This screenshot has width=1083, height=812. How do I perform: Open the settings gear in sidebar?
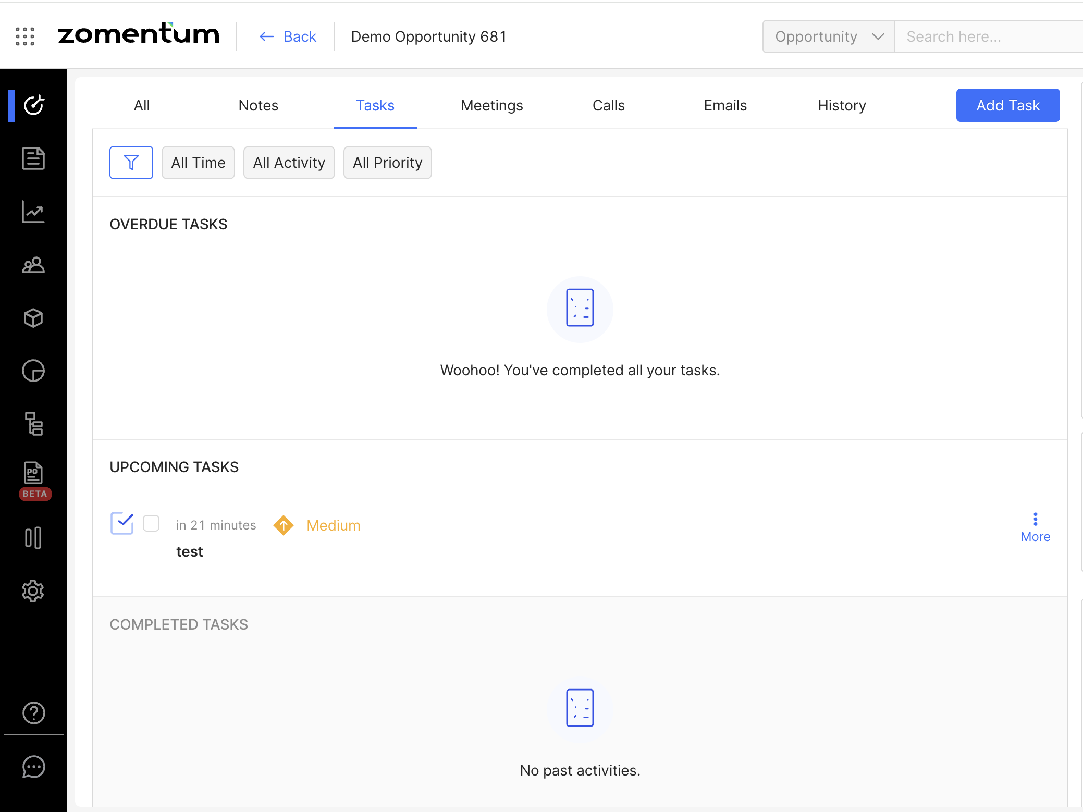pyautogui.click(x=33, y=591)
